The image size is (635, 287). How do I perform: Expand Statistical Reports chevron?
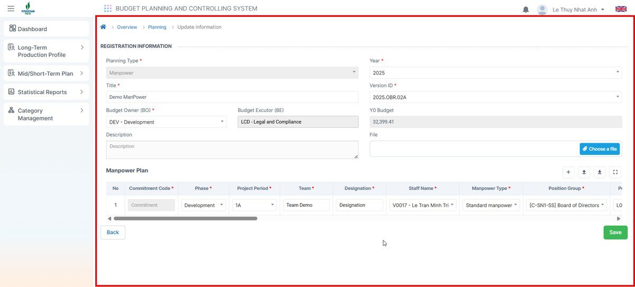pos(82,92)
